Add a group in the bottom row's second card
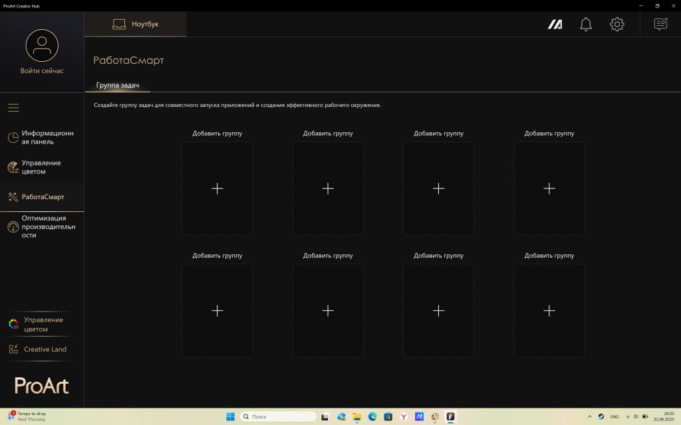This screenshot has height=425, width=681. (x=328, y=311)
